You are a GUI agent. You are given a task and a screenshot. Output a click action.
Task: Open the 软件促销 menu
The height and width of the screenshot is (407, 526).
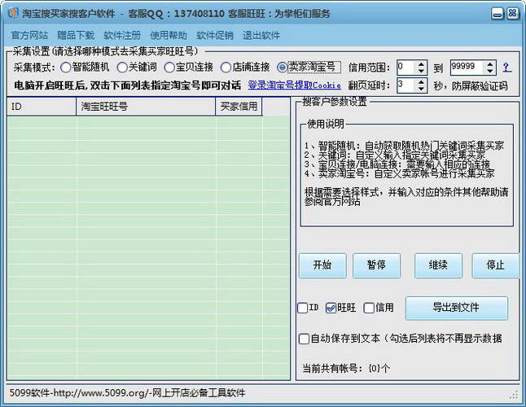(x=215, y=35)
